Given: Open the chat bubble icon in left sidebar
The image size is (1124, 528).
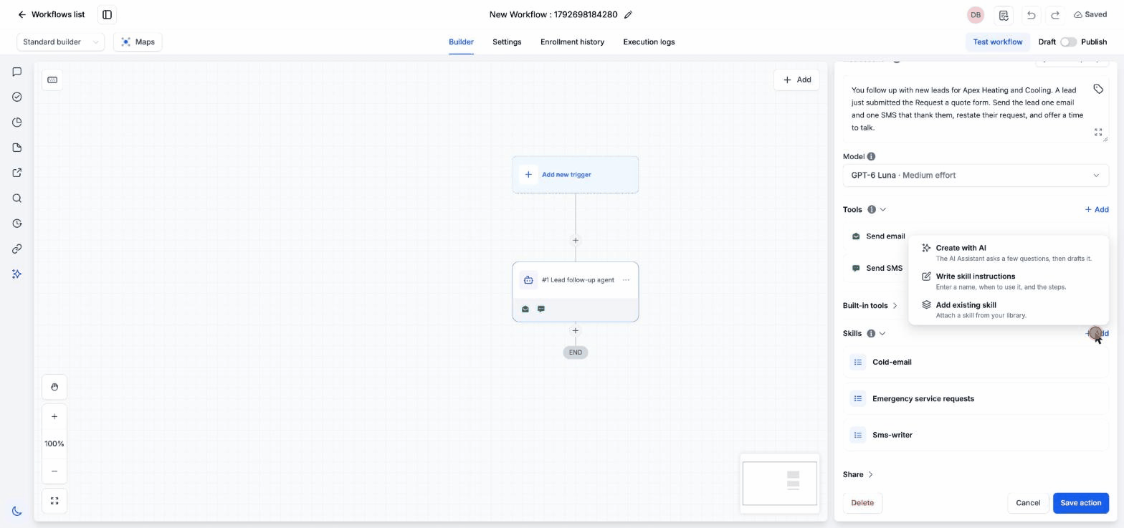Looking at the screenshot, I should pyautogui.click(x=17, y=72).
